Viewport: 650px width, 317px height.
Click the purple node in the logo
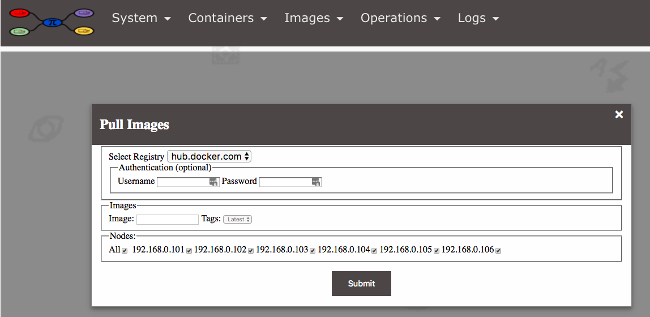(x=84, y=12)
